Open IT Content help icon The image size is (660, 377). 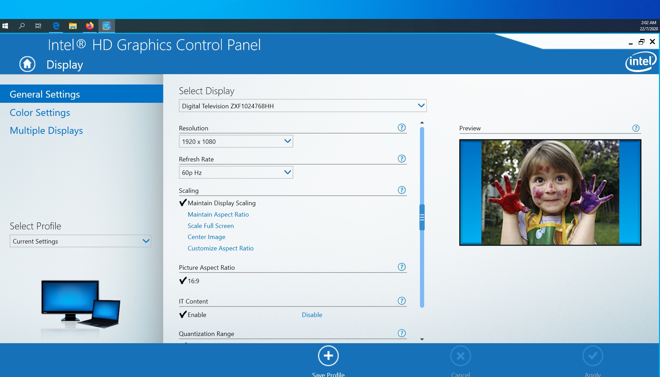coord(402,301)
